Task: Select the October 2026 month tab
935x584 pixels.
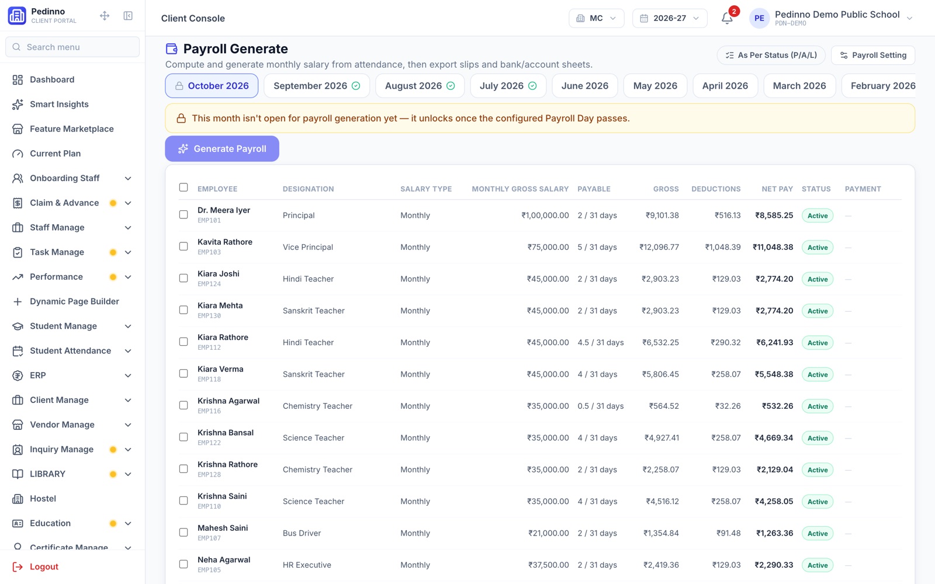Action: [x=212, y=86]
